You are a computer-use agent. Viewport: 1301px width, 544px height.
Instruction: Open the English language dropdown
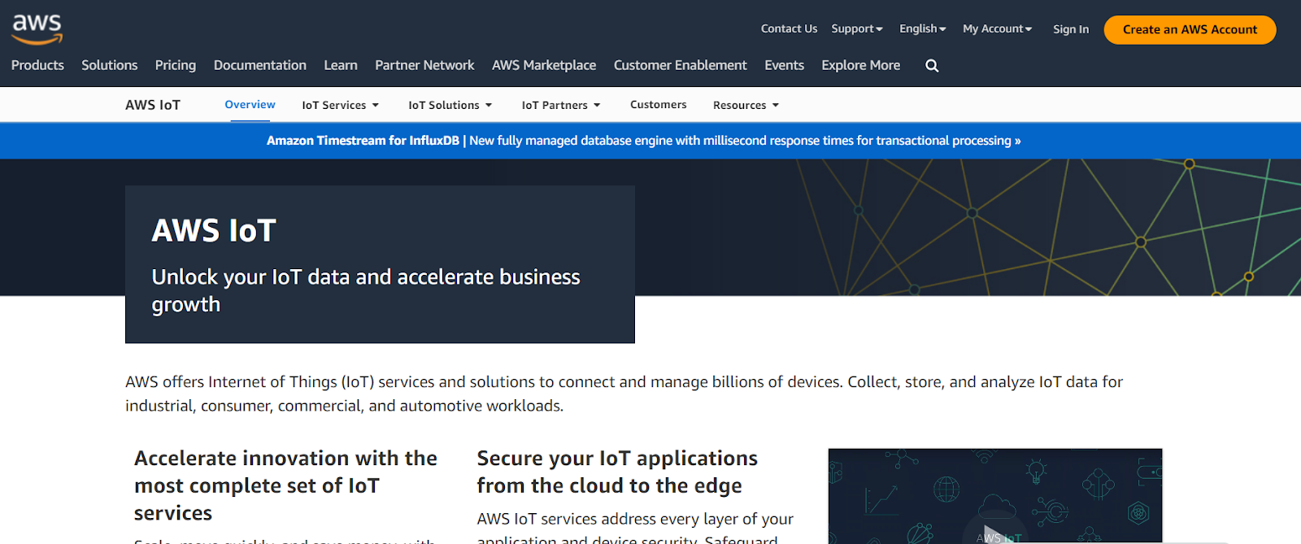pos(923,28)
